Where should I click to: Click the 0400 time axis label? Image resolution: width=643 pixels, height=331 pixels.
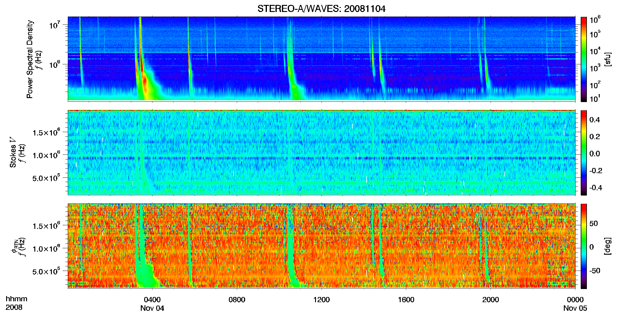click(x=152, y=299)
